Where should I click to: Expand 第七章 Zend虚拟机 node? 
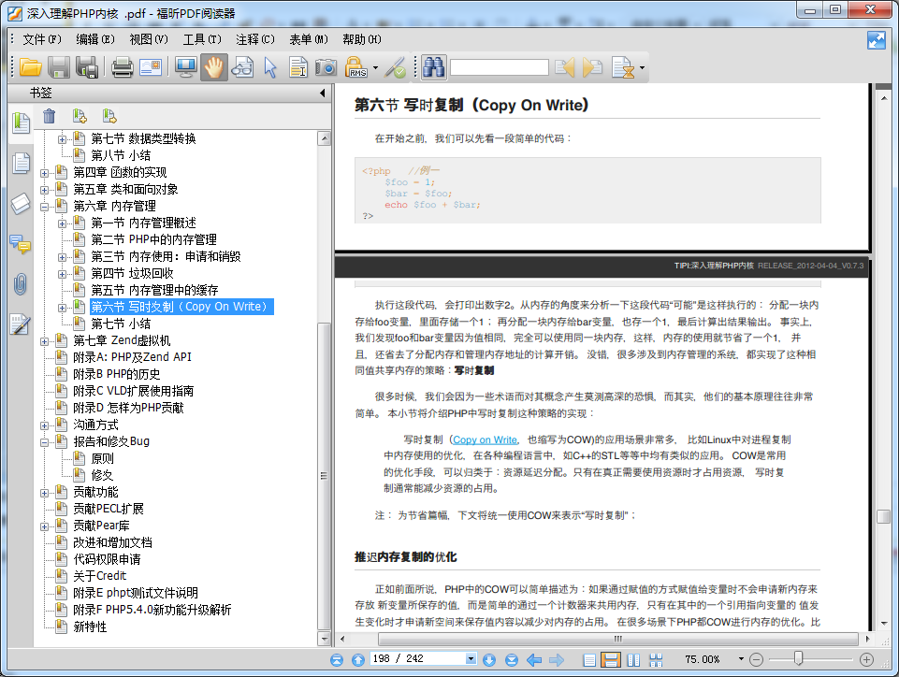tap(44, 341)
